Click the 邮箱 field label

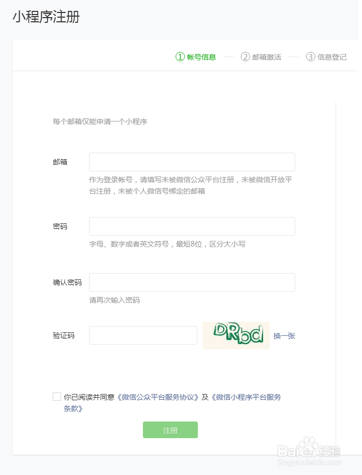pos(60,162)
